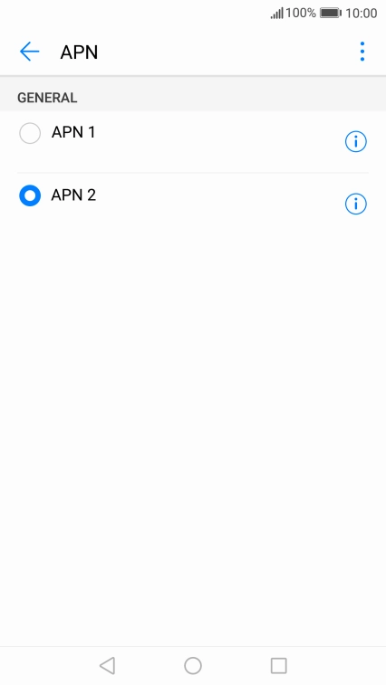Tap the signal strength indicator
The image size is (386, 685).
click(x=277, y=14)
